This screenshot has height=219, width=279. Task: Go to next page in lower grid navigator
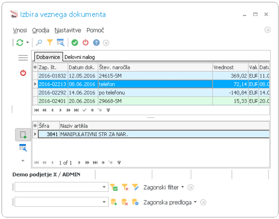pyautogui.click(x=87, y=162)
